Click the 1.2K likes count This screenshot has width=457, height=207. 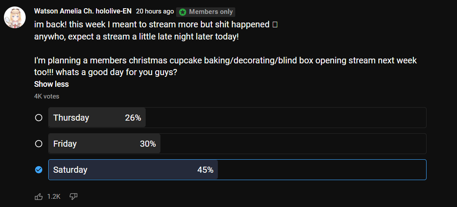(53, 197)
